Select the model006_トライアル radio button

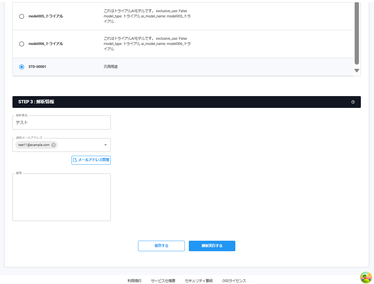coord(22,44)
